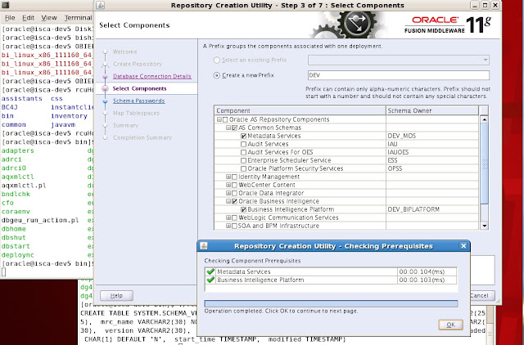Expand WebCenter Content tree node
Viewport: 524px width, 345px height.
pos(228,185)
